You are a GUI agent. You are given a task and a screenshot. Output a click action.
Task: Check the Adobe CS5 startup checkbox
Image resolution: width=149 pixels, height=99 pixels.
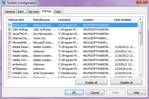9,60
